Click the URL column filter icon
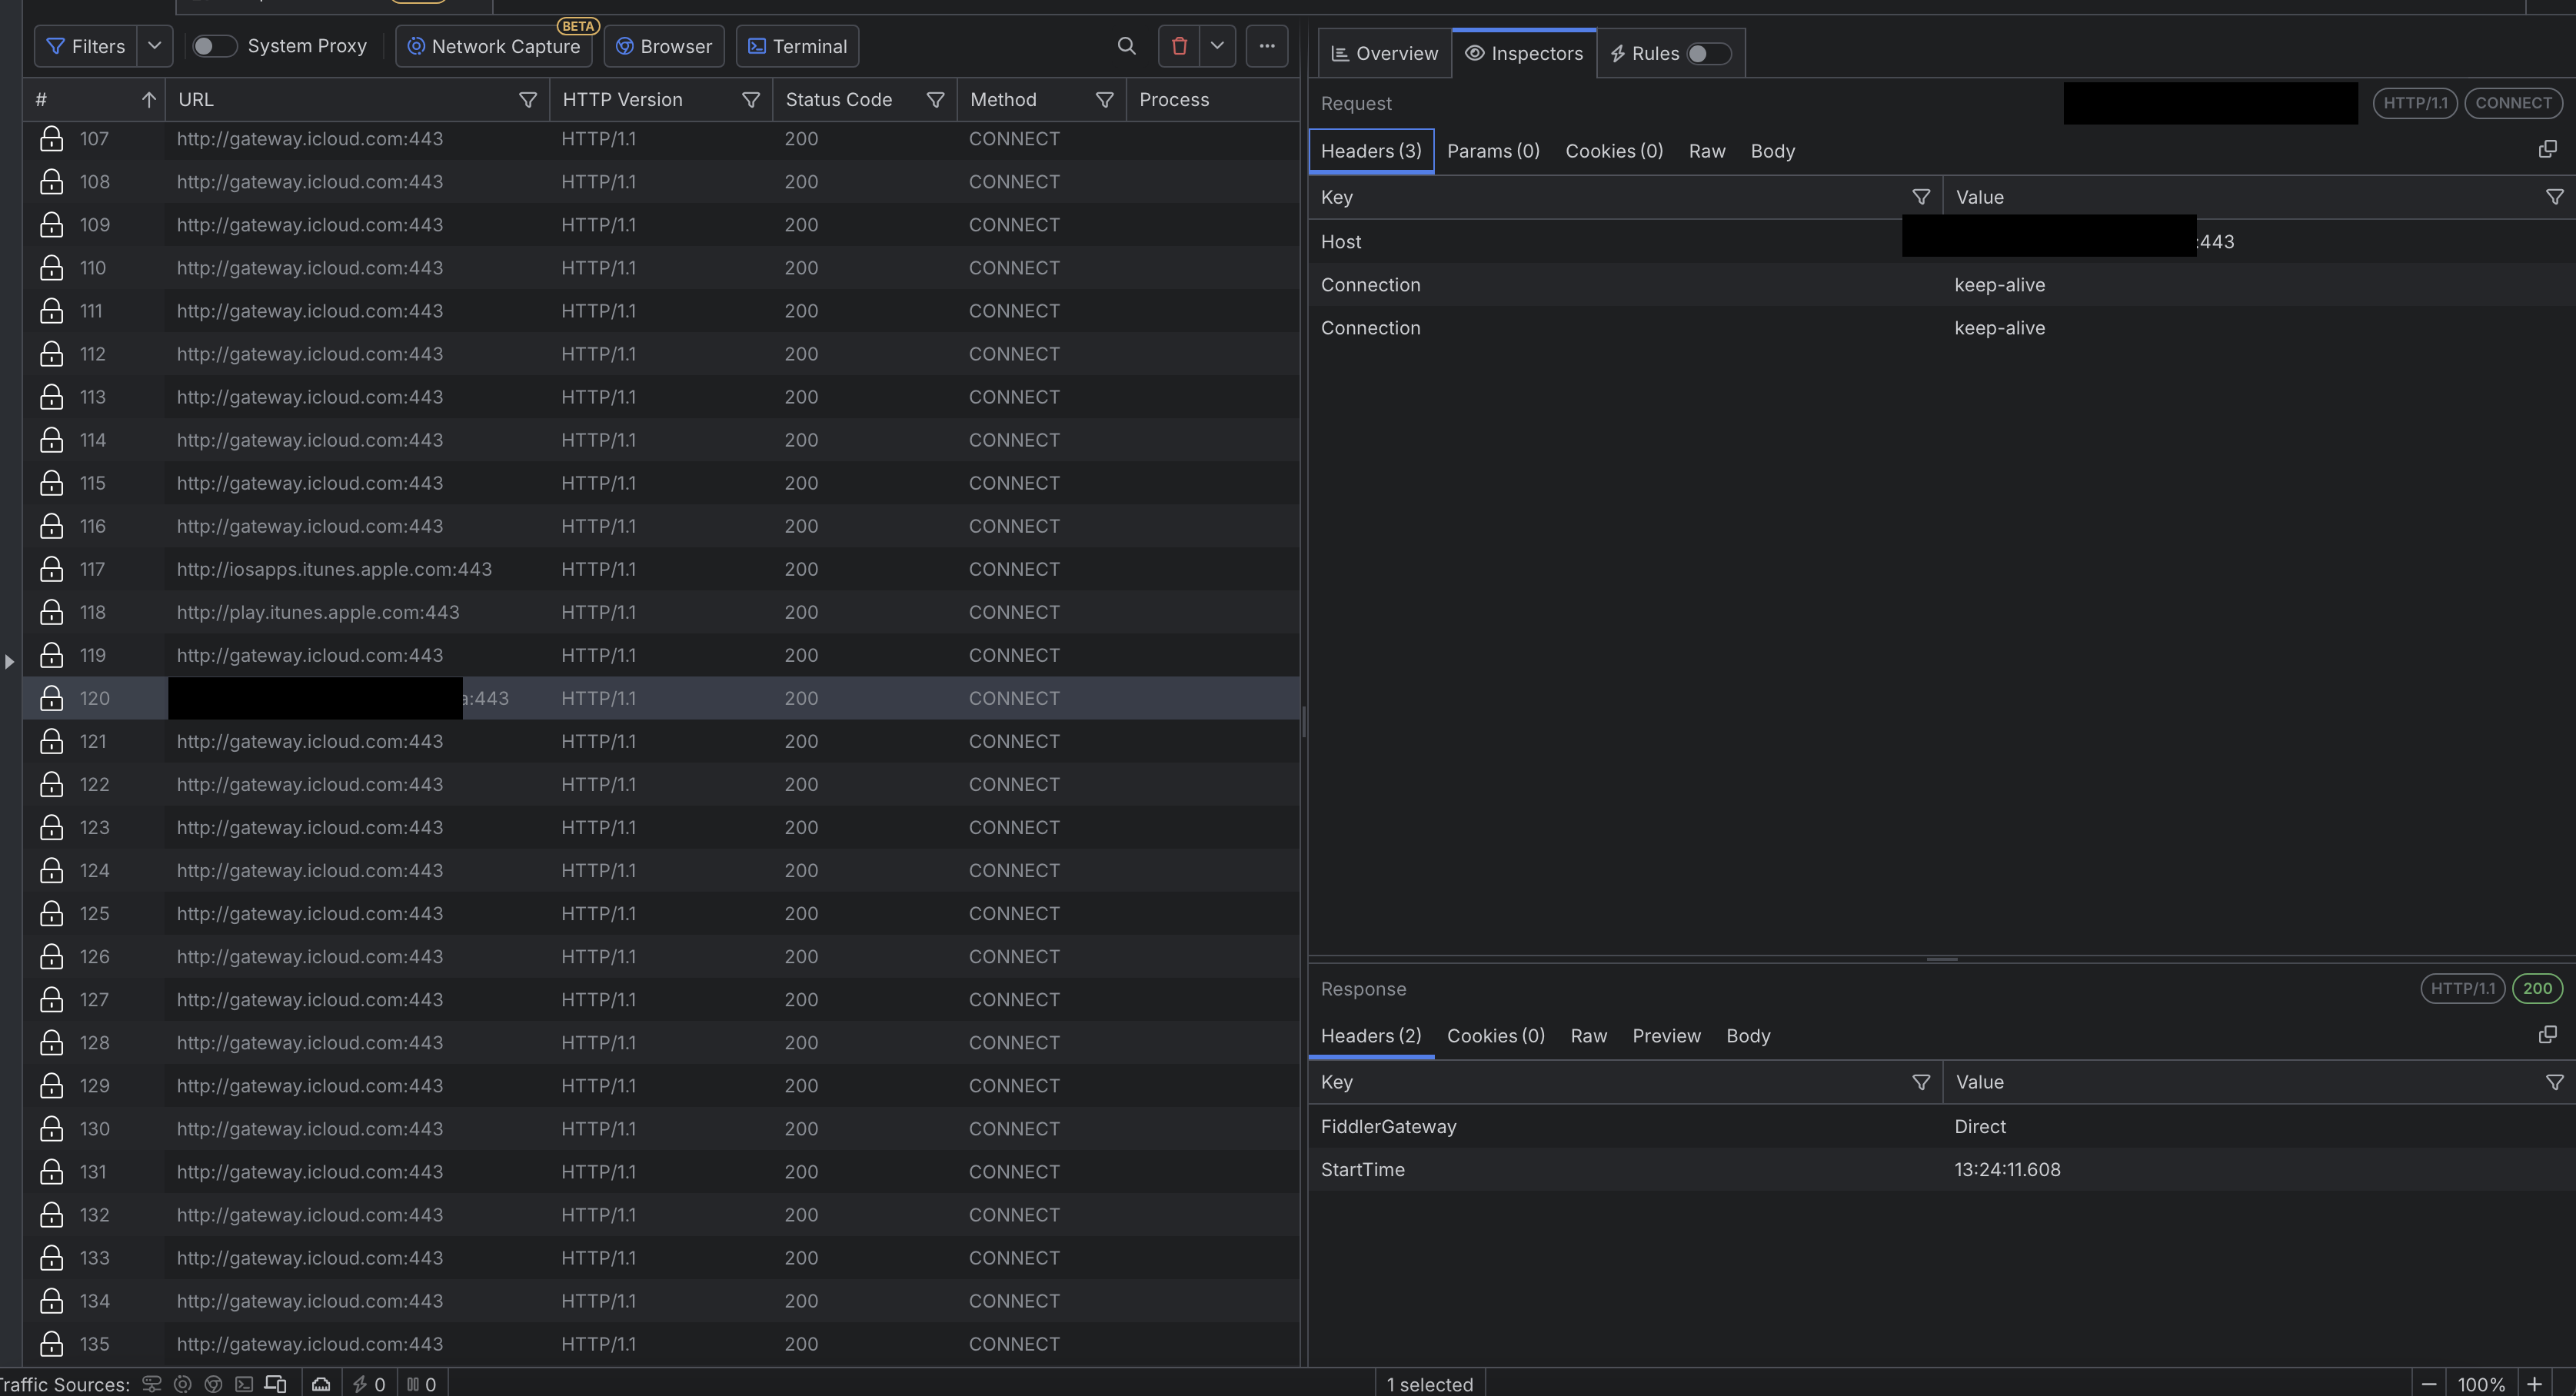Image resolution: width=2576 pixels, height=1396 pixels. (x=528, y=100)
